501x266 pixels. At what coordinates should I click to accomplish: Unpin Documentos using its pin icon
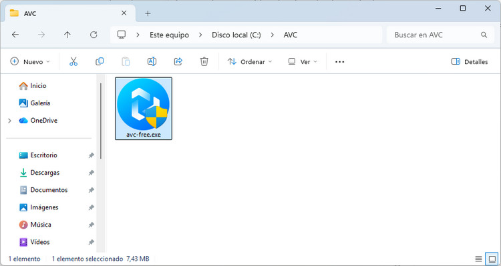coord(92,190)
